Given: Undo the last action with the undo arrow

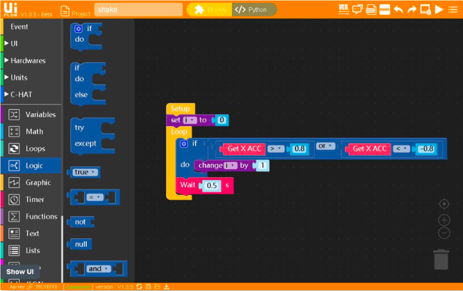Looking at the screenshot, I should tap(399, 9).
